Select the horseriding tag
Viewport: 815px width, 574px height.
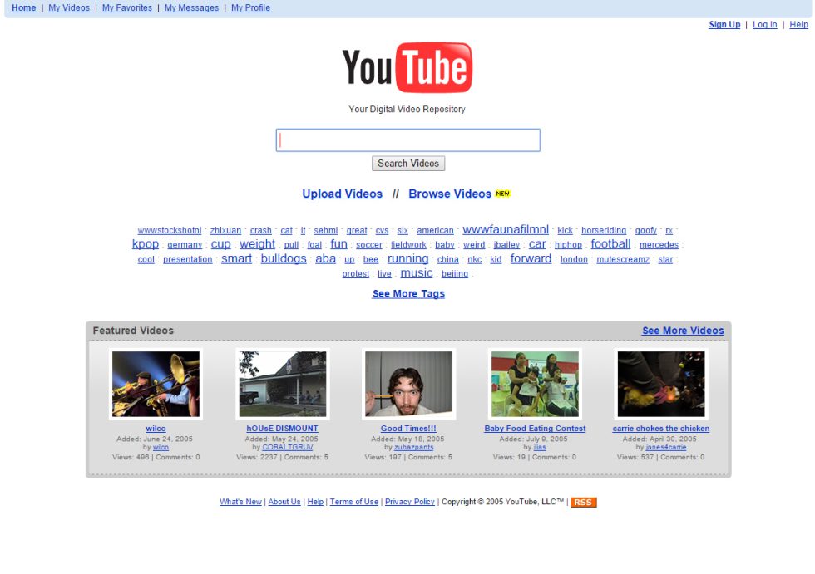coord(604,230)
